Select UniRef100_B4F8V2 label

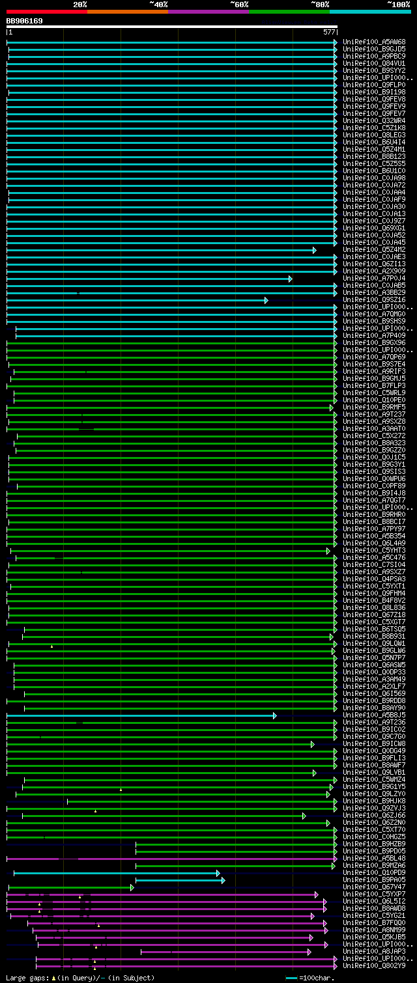click(374, 600)
